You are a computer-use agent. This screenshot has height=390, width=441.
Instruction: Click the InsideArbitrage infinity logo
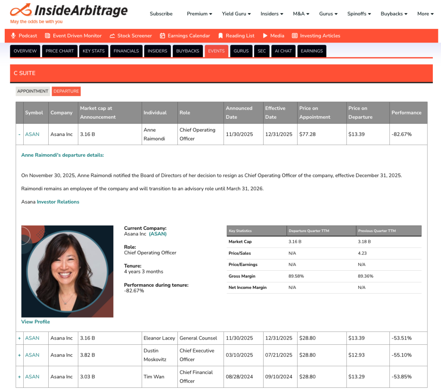pyautogui.click(x=21, y=10)
